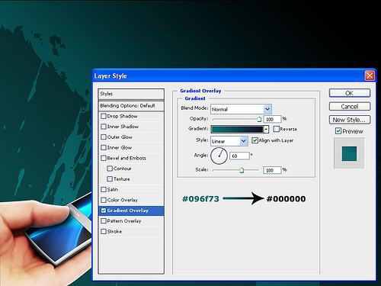
Task: Select the Styles list entry
Action: [x=131, y=94]
